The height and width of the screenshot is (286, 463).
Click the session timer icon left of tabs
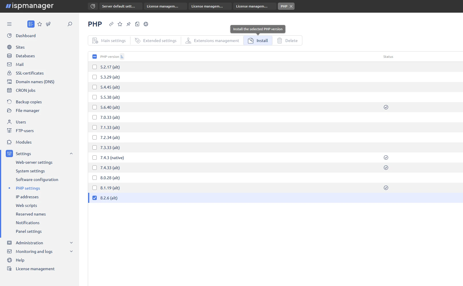[92, 6]
